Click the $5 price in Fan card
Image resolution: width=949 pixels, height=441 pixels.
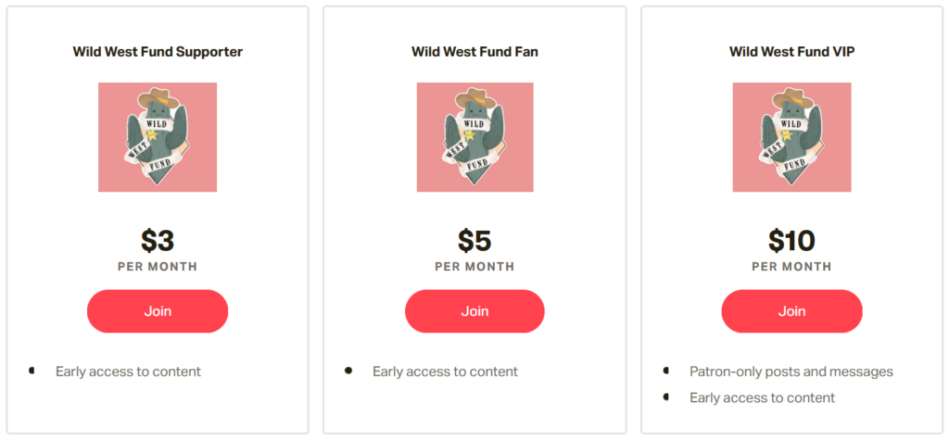click(x=474, y=241)
